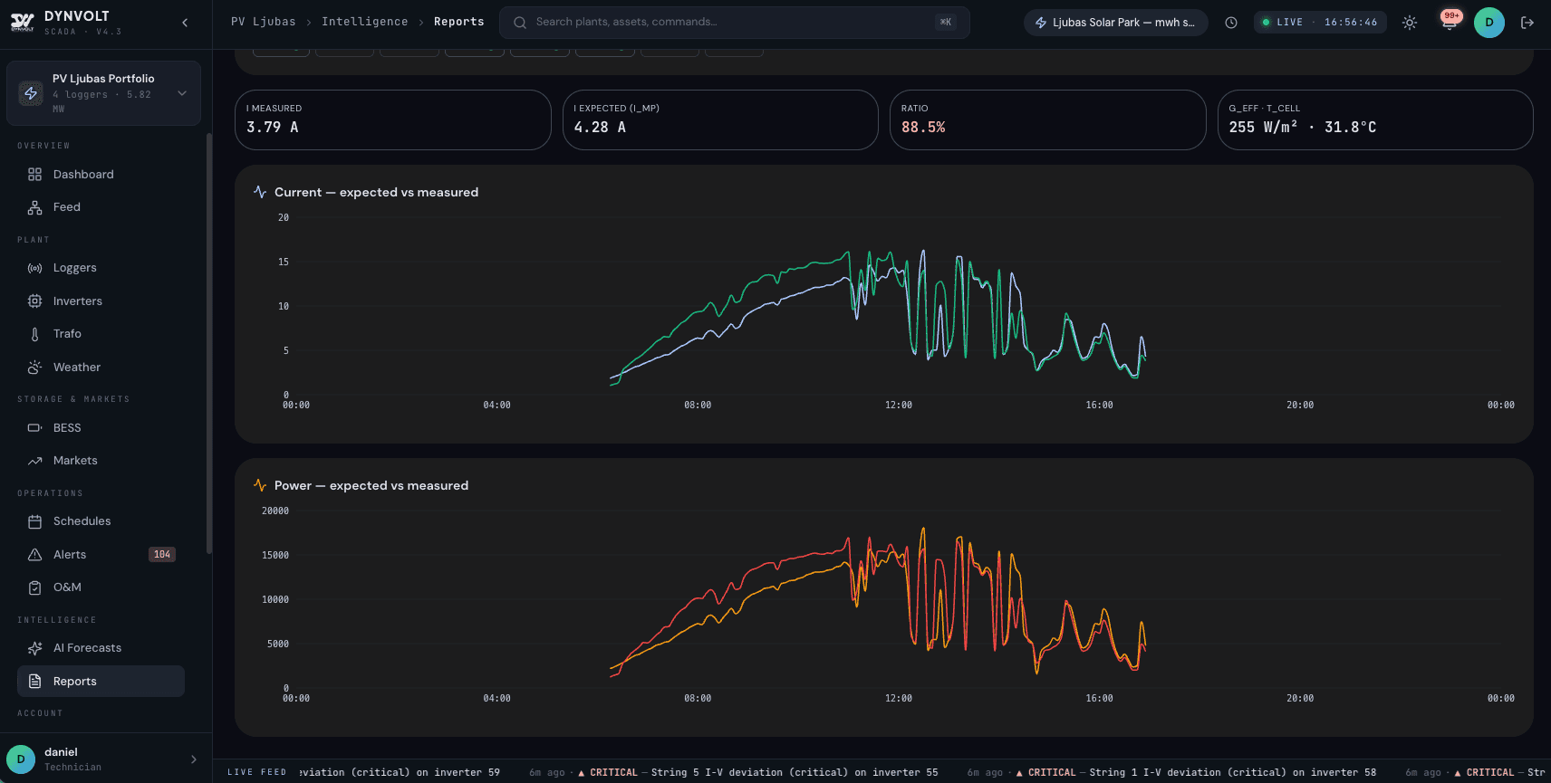Open the Weather page
The image size is (1551, 783).
[101, 367]
